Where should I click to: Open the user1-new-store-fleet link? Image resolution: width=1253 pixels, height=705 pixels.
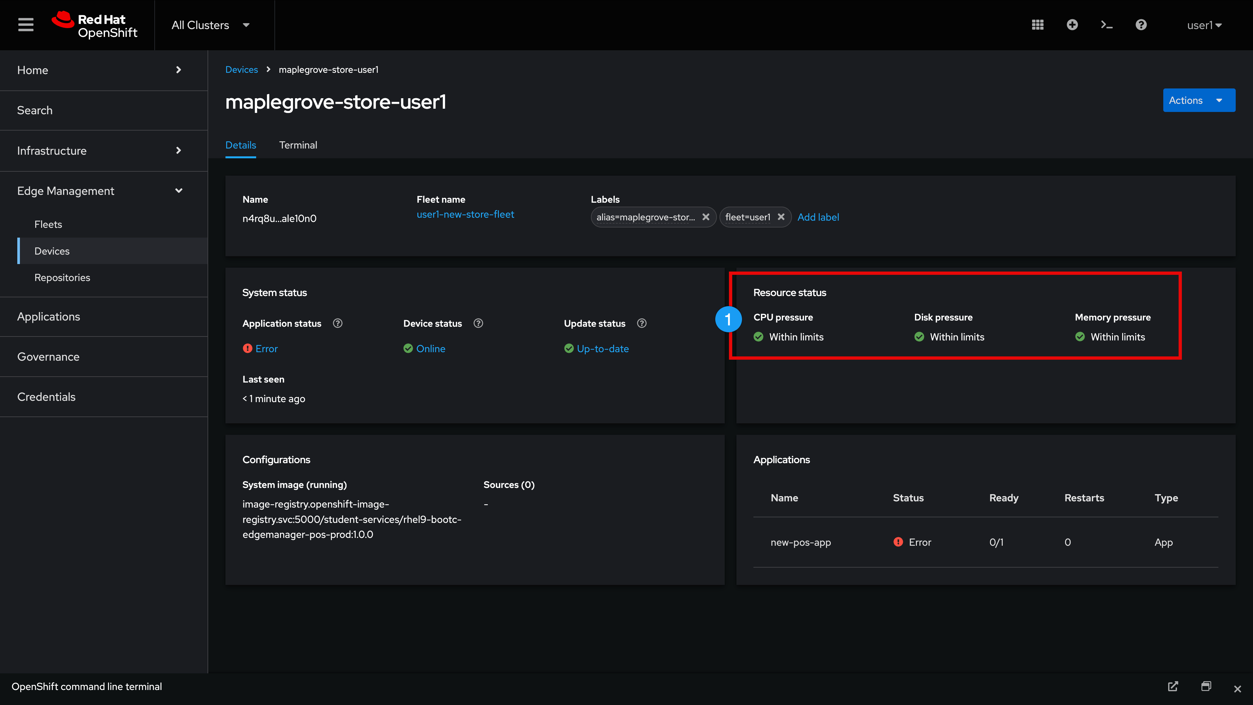465,214
